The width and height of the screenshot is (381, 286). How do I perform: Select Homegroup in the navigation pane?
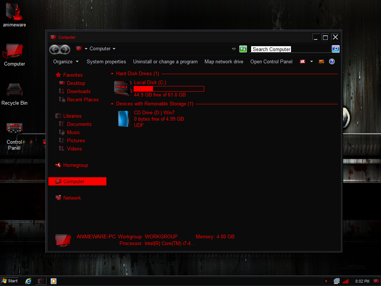click(76, 165)
